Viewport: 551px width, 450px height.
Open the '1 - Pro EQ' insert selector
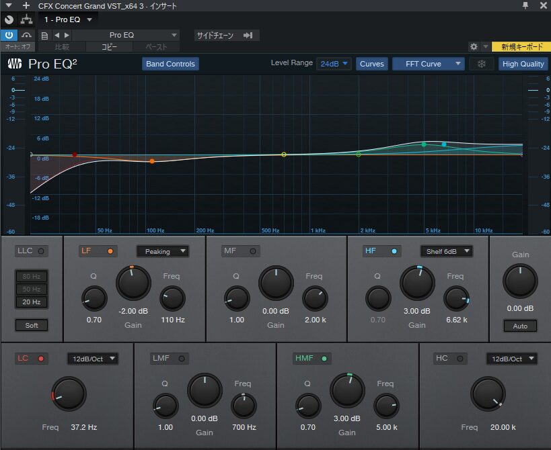tap(68, 19)
